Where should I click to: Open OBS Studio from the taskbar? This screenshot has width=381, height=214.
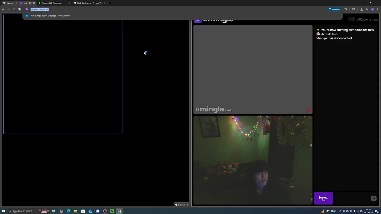[105, 211]
